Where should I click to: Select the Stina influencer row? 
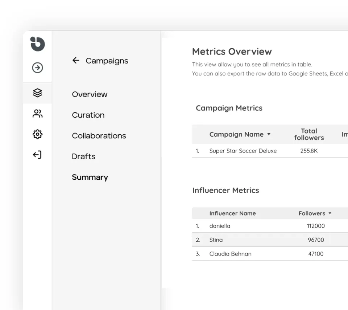(x=270, y=240)
